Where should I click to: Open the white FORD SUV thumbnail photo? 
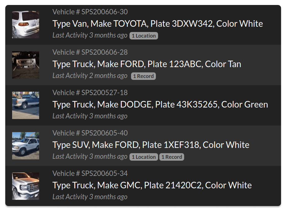(x=25, y=145)
